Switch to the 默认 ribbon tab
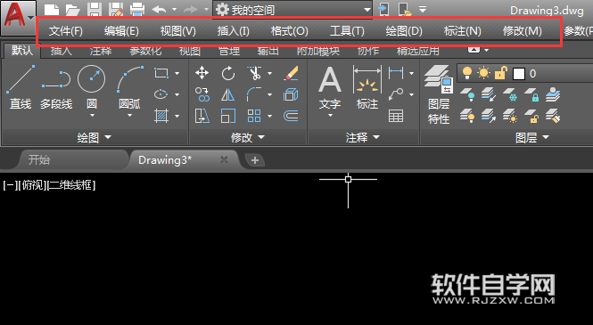The image size is (593, 325). 22,50
